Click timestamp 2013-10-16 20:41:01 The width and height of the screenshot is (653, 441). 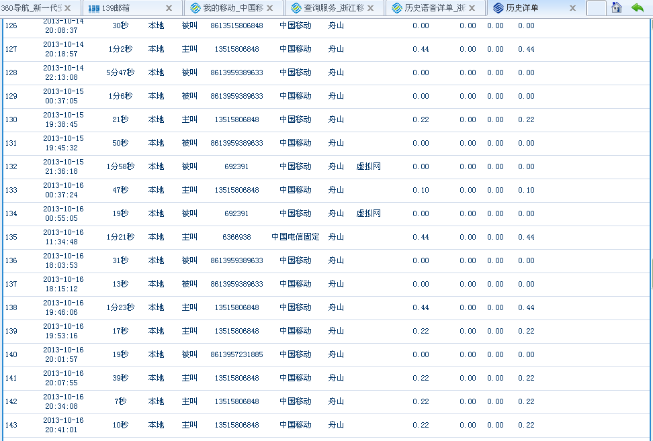[x=63, y=425]
